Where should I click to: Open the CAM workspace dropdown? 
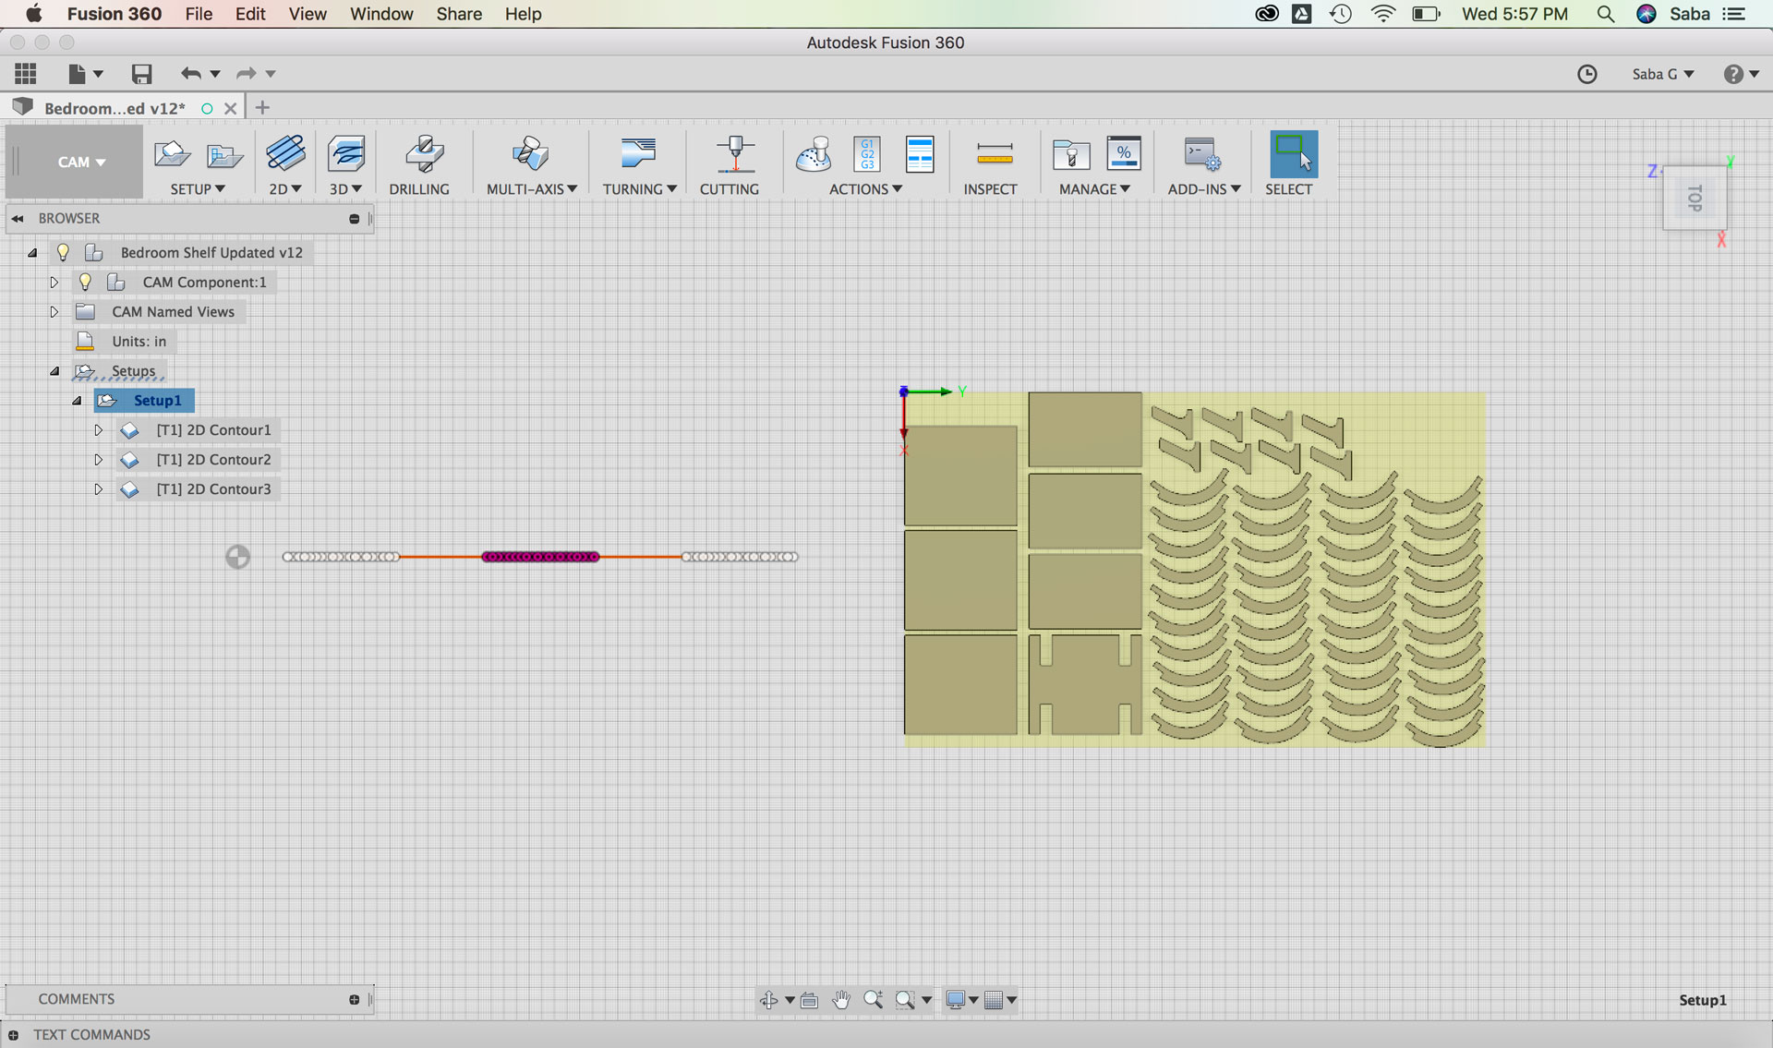click(x=80, y=163)
